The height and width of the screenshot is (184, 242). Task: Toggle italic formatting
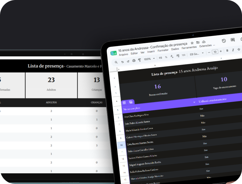pyautogui.click(x=233, y=50)
